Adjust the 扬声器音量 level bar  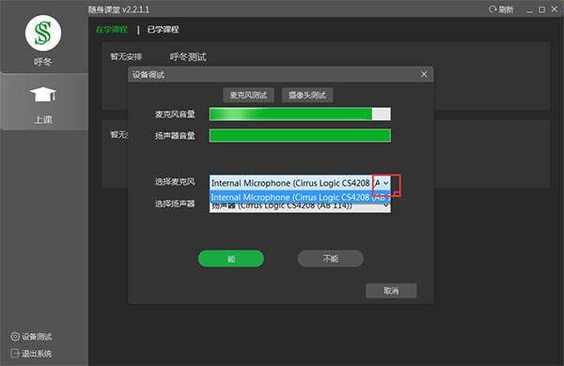pos(300,136)
